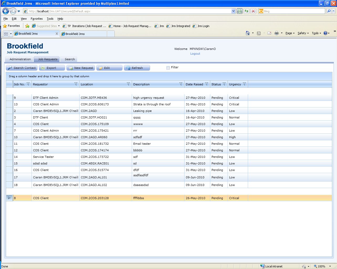The width and height of the screenshot is (337, 269).
Task: Go forward with the browser Forward arrow
Action: (x=13, y=11)
